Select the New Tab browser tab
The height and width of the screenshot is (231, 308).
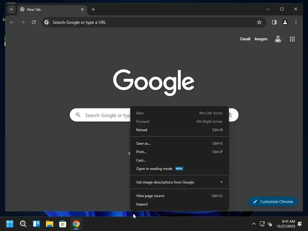pyautogui.click(x=52, y=9)
